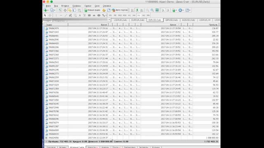The height and width of the screenshot is (148, 264).
Task: Switch timeframe to H4
Action: (134, 15)
